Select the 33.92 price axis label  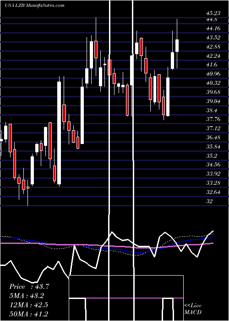[213, 174]
